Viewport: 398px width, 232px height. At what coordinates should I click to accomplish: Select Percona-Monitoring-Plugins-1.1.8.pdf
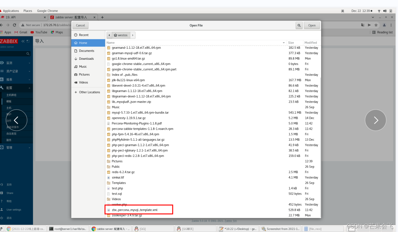pyautogui.click(x=213, y=123)
